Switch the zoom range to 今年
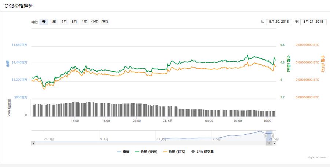This screenshot has width=330, height=167. coord(95,22)
